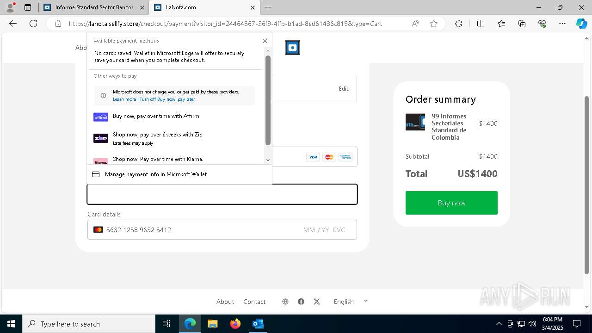
Task: Open the tab actions menu icon
Action: tap(28, 7)
